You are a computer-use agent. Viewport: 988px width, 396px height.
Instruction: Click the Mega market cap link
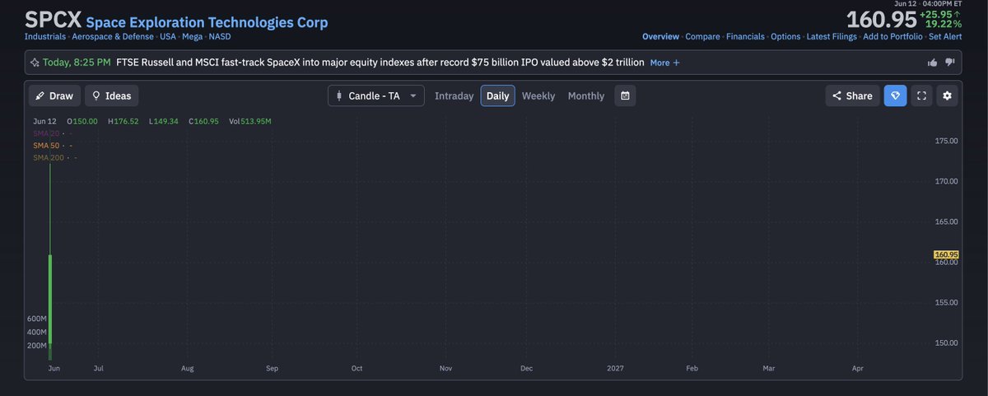click(x=193, y=37)
